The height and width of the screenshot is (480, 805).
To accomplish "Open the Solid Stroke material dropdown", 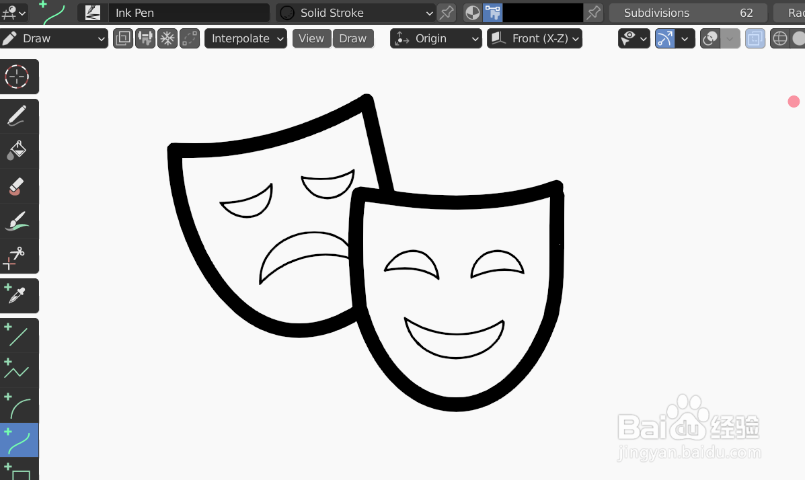I will [x=355, y=13].
